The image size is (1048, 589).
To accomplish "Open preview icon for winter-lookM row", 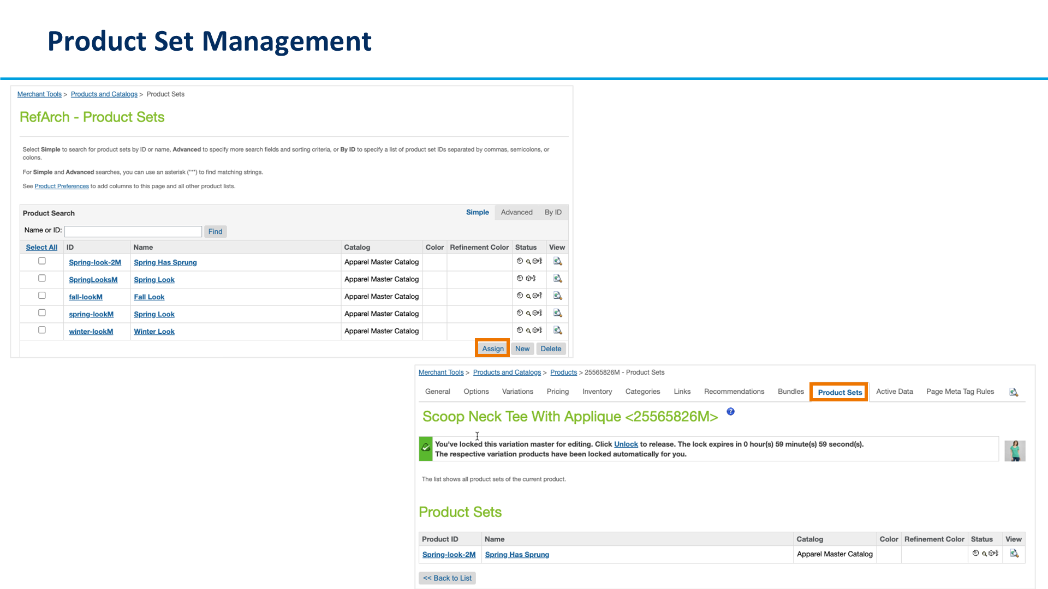I will [557, 330].
